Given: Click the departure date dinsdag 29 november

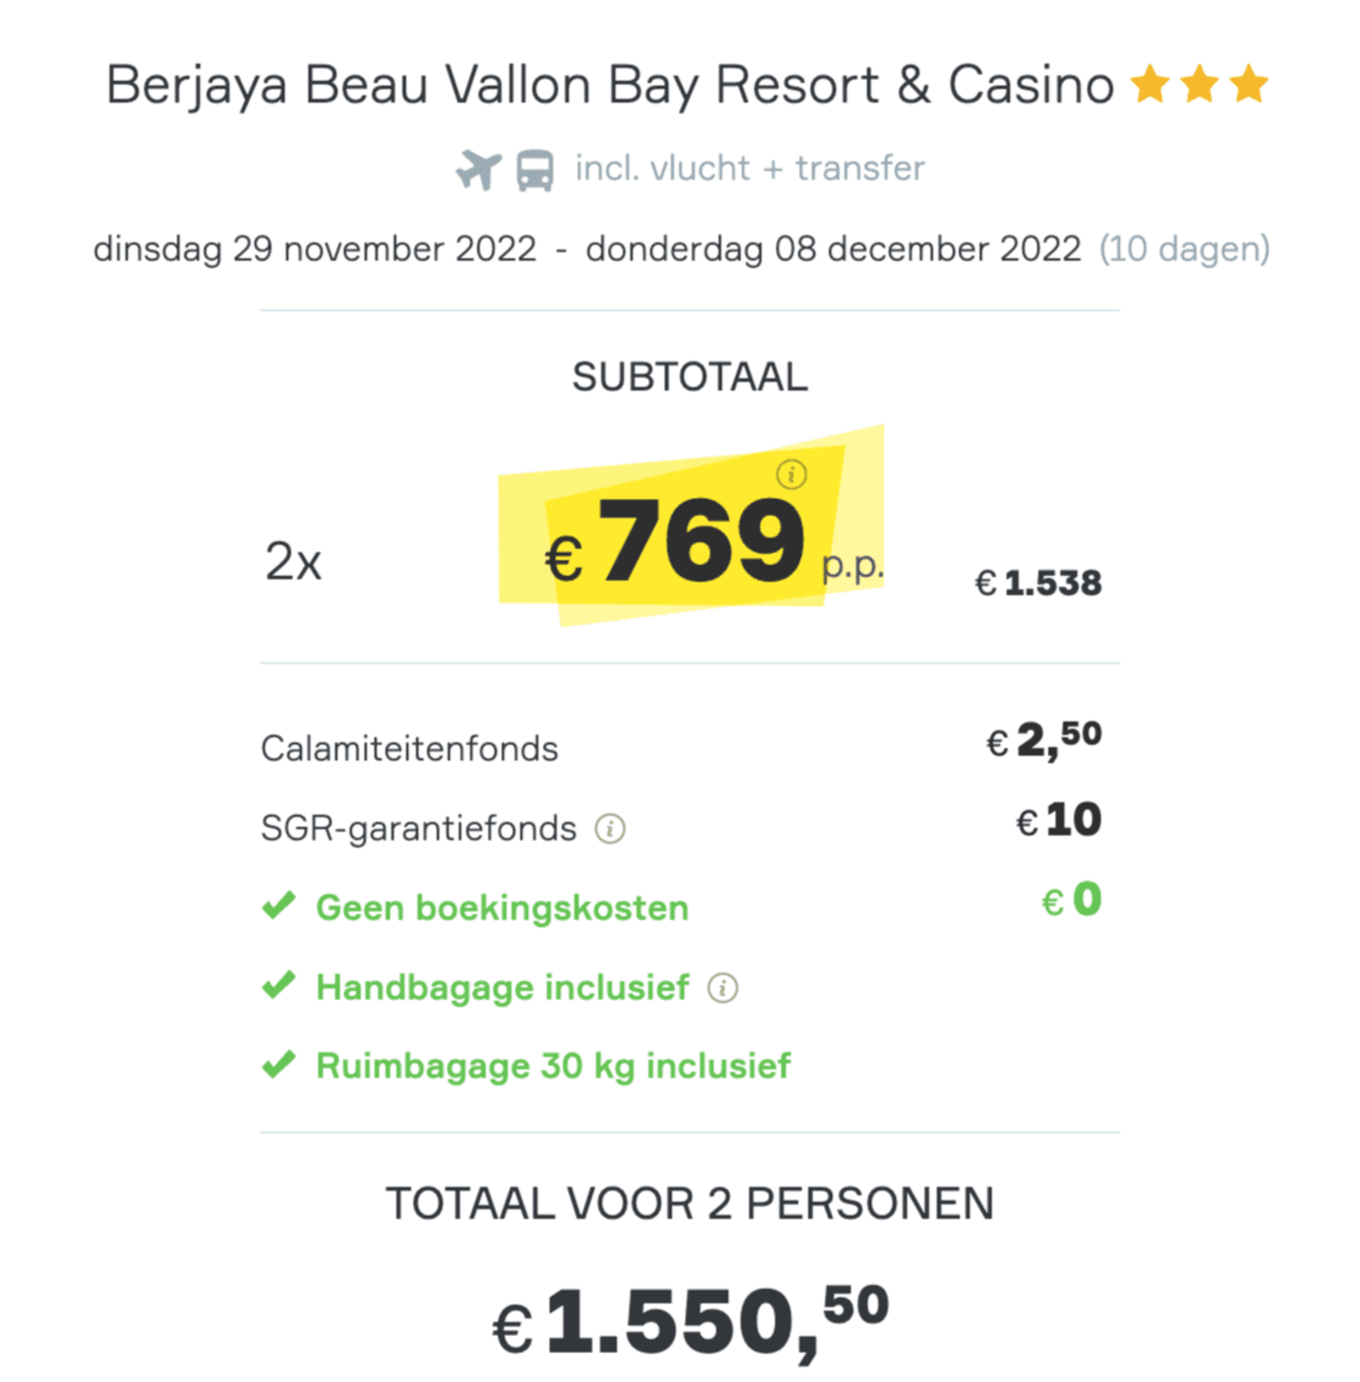Looking at the screenshot, I should coord(314,249).
